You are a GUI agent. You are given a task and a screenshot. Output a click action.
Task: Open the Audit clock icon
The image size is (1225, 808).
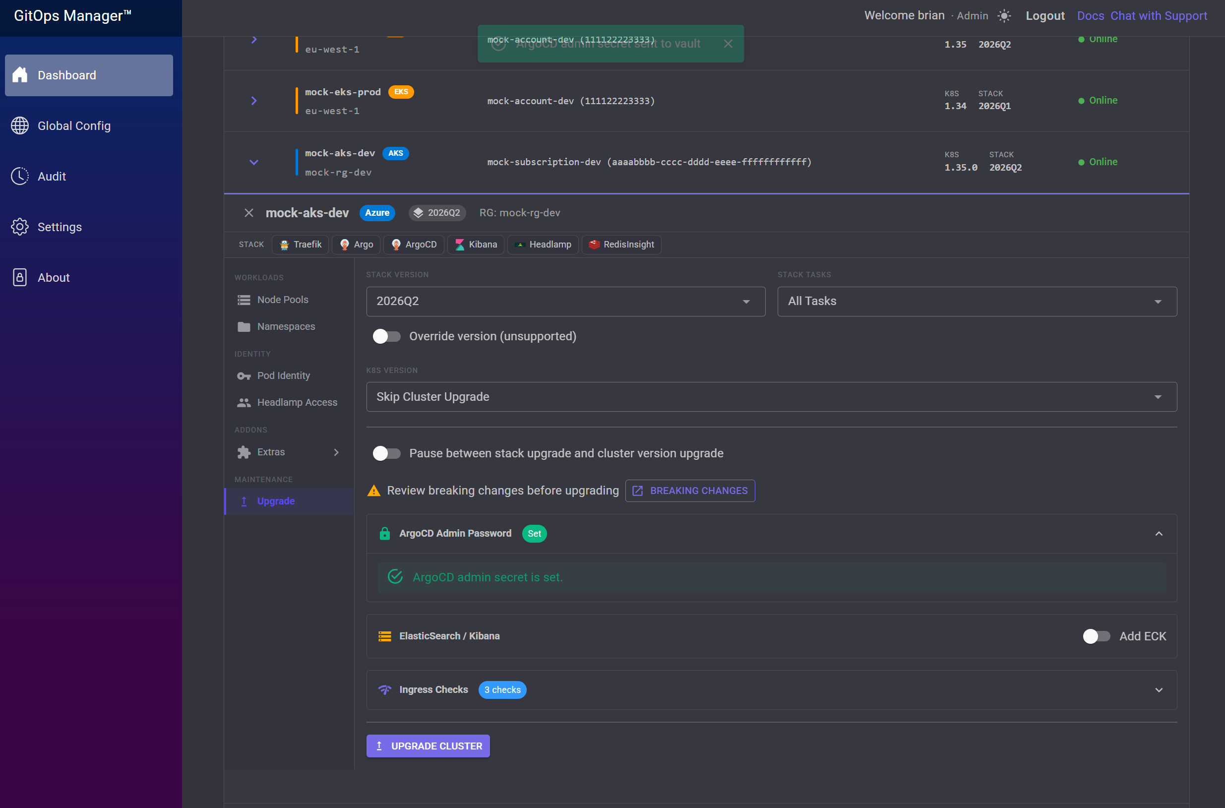click(19, 176)
